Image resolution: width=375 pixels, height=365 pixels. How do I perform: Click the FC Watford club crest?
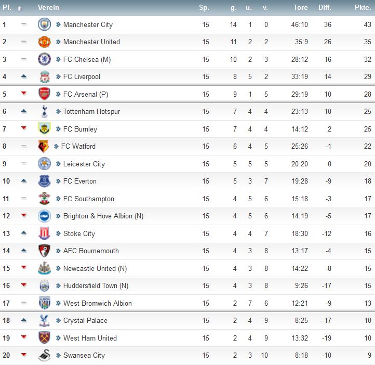click(x=43, y=146)
